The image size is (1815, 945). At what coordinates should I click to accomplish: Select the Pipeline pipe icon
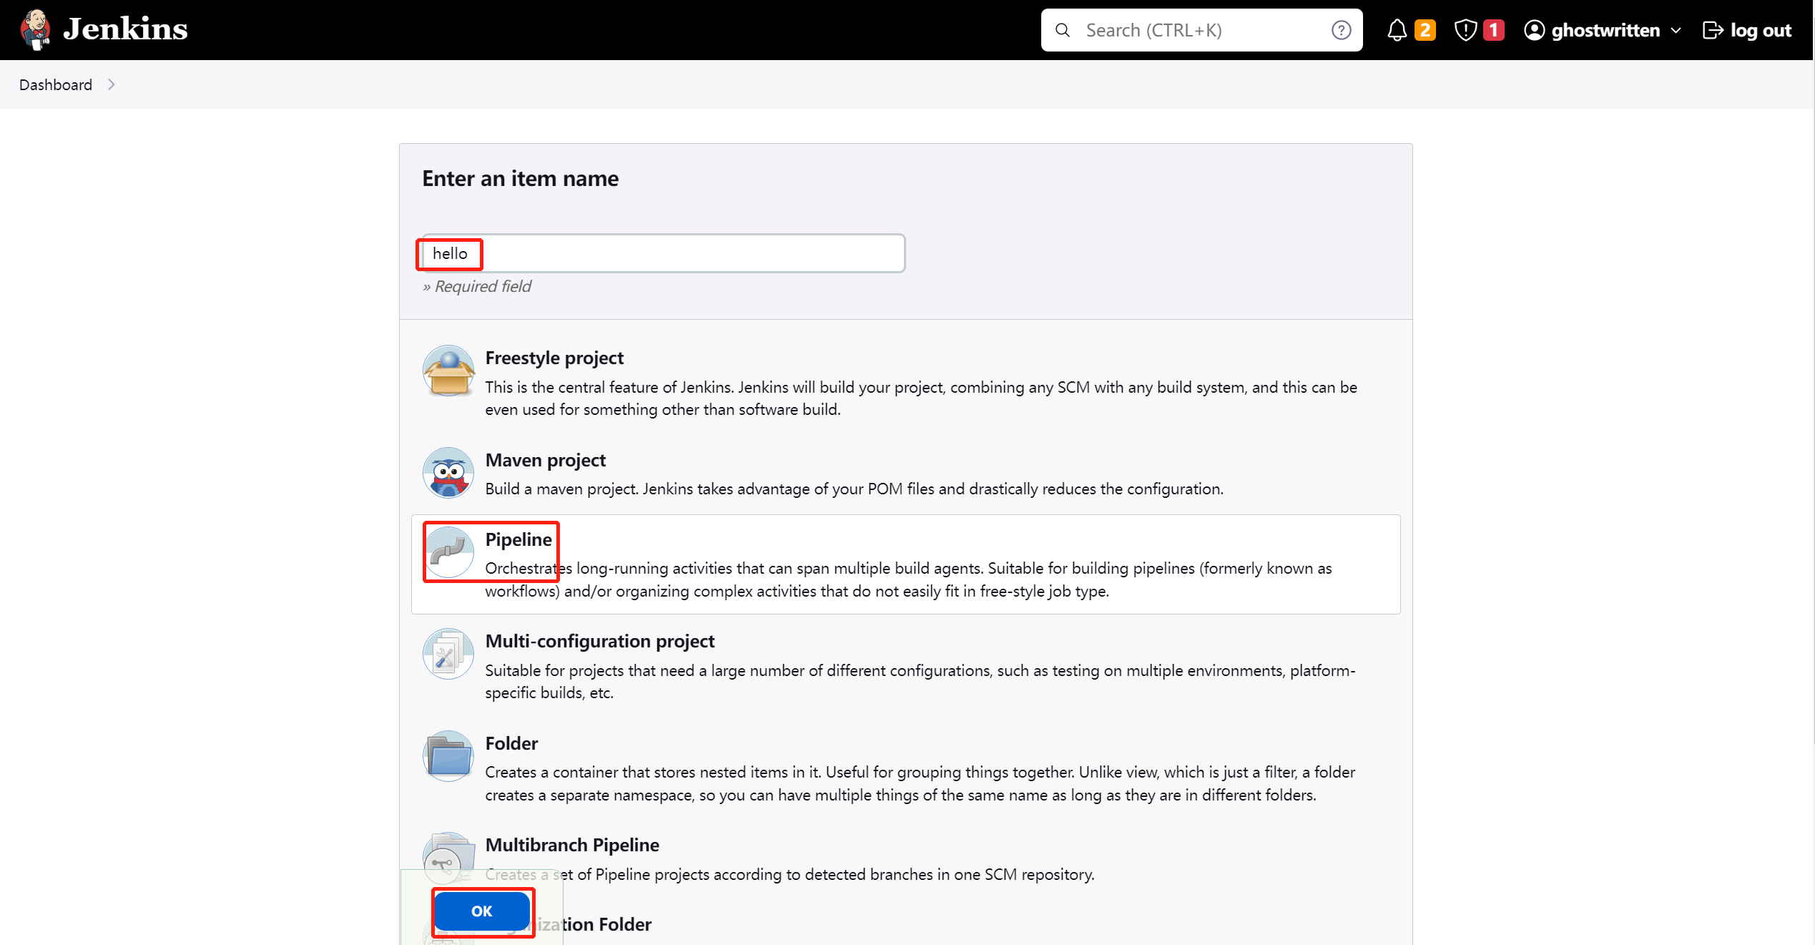448,552
